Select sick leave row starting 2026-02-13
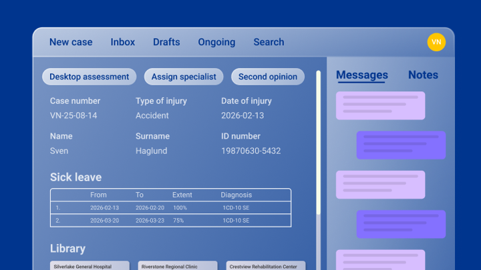481x270 pixels. [170, 207]
